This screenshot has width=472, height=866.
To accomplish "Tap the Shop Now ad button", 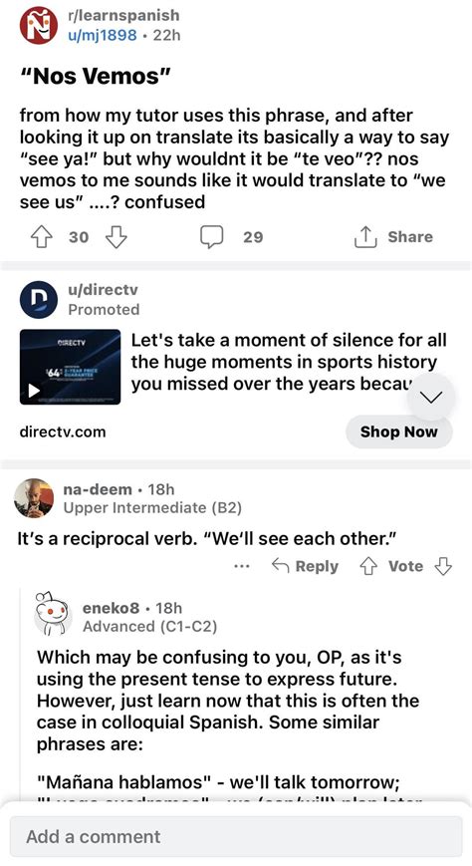I will 399,432.
